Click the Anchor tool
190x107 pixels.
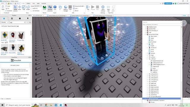[76, 11]
